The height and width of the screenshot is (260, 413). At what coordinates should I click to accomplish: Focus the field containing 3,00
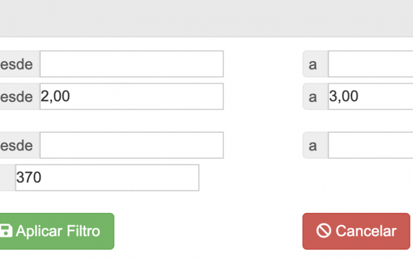tap(371, 96)
